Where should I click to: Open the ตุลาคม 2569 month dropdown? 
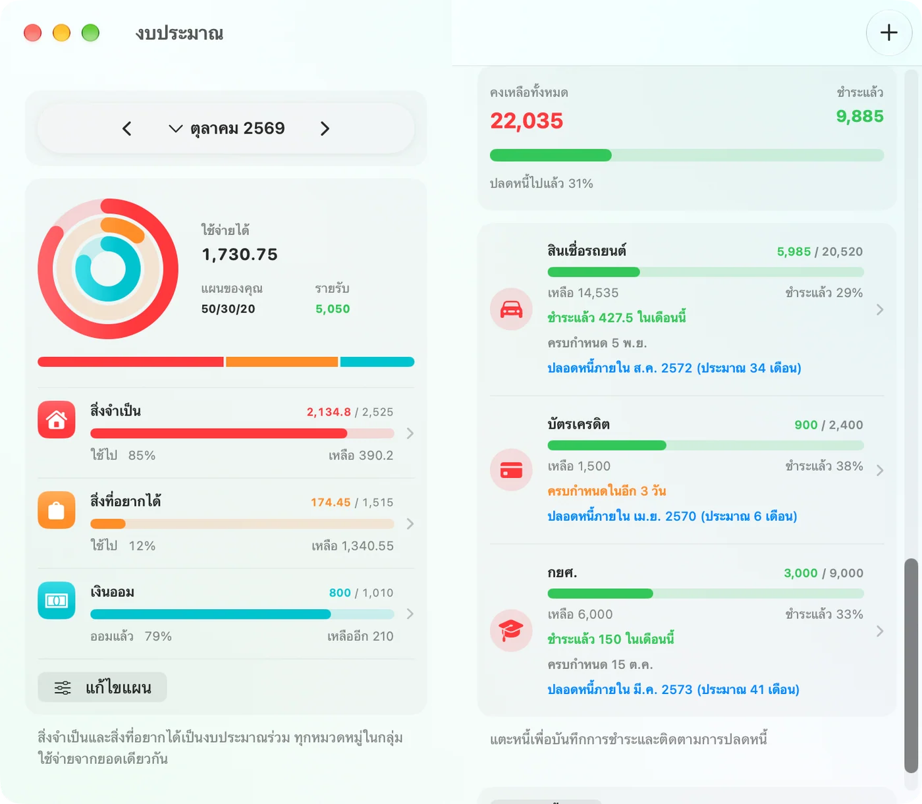pos(227,128)
